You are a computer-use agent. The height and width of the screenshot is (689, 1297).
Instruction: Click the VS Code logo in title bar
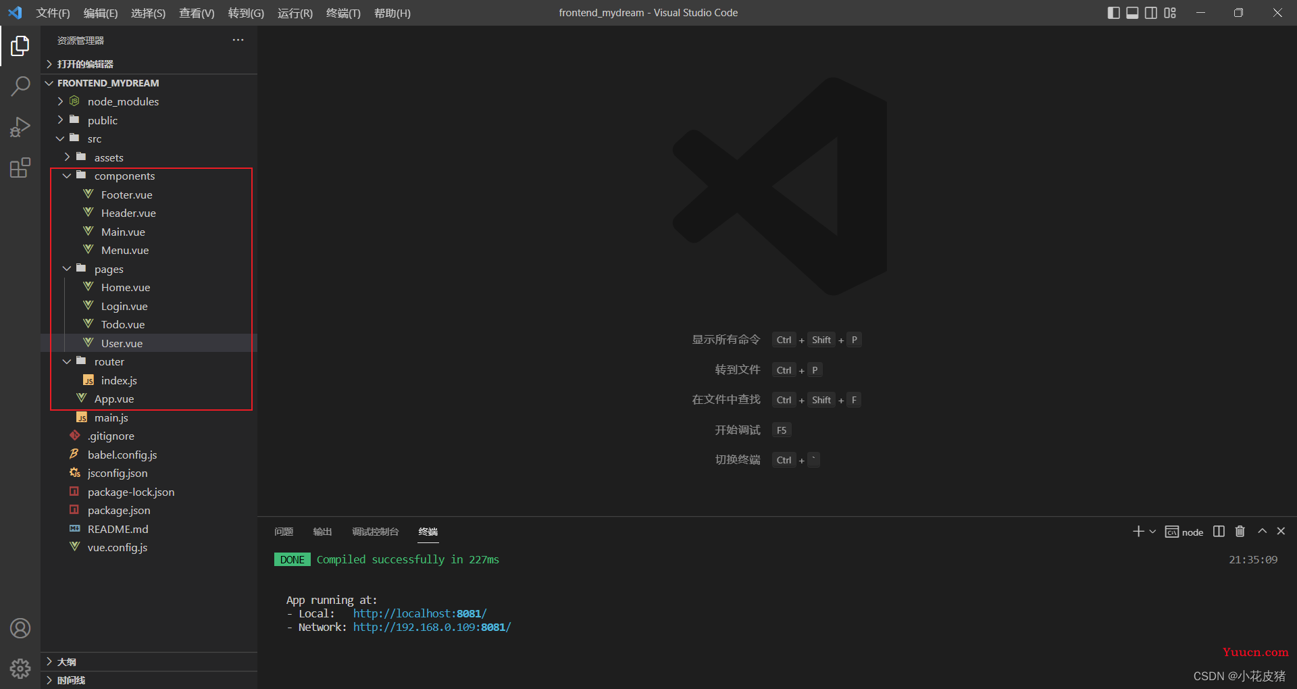point(15,13)
